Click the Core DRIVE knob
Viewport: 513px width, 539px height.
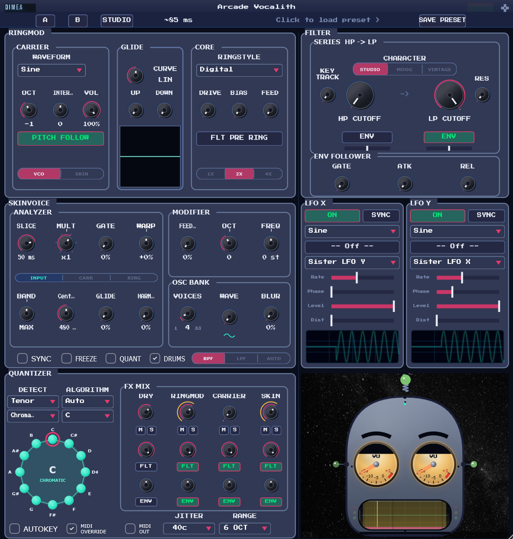208,110
